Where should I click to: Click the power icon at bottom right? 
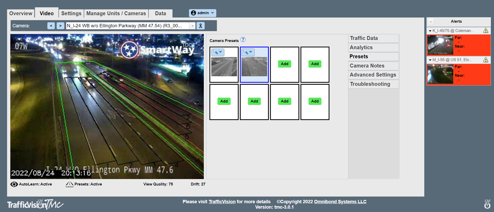point(487,204)
